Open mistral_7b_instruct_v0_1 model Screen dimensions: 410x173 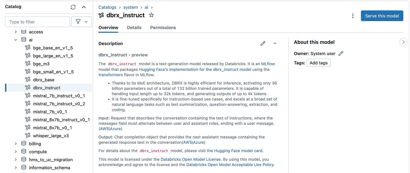(59, 96)
